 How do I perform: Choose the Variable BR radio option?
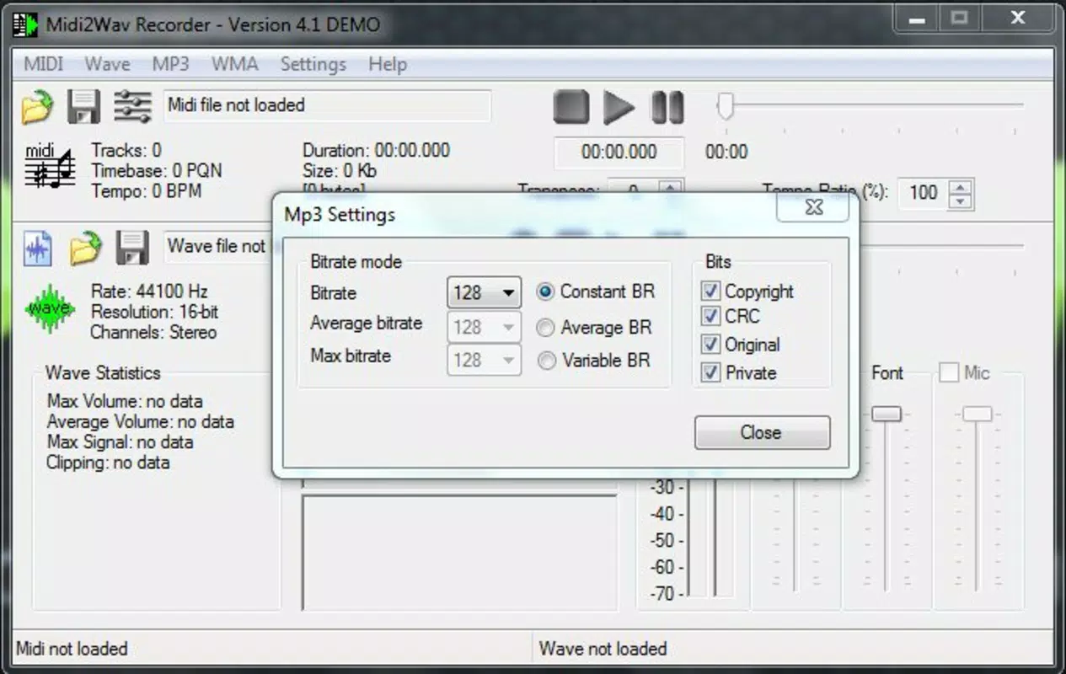pyautogui.click(x=546, y=361)
